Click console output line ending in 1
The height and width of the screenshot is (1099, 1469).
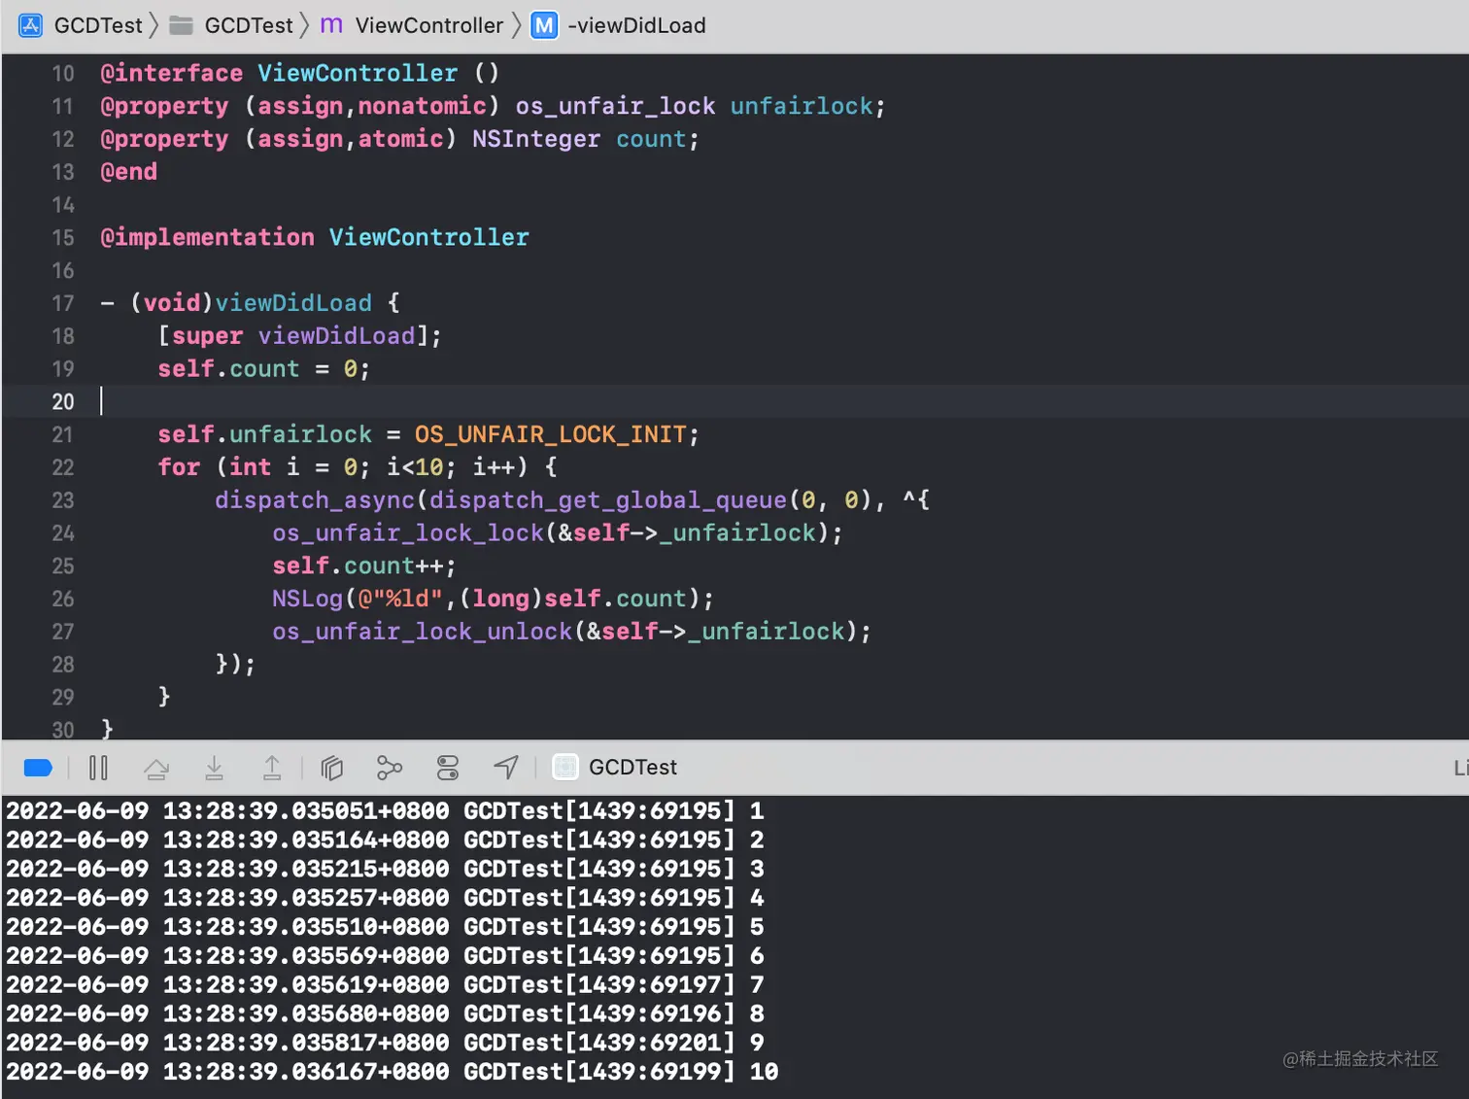point(386,810)
